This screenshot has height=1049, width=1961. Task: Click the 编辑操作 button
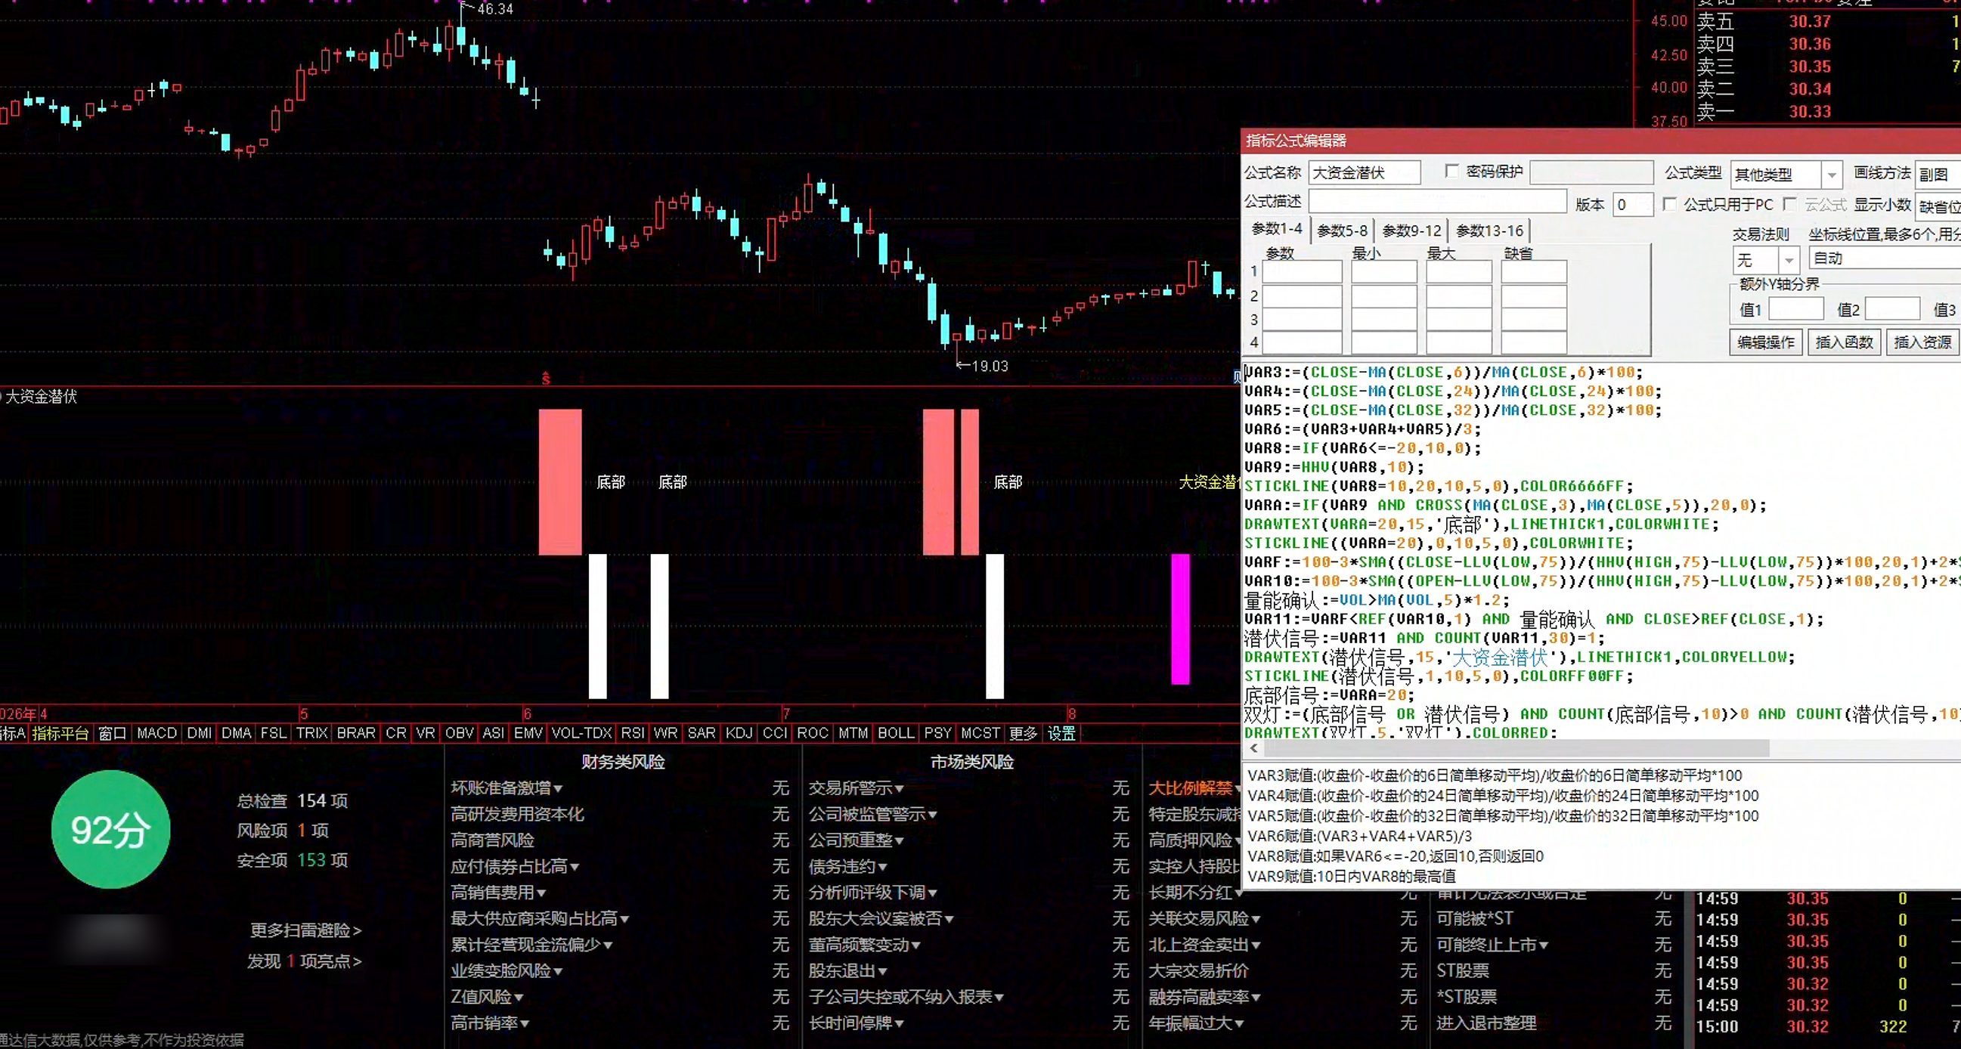click(x=1766, y=342)
